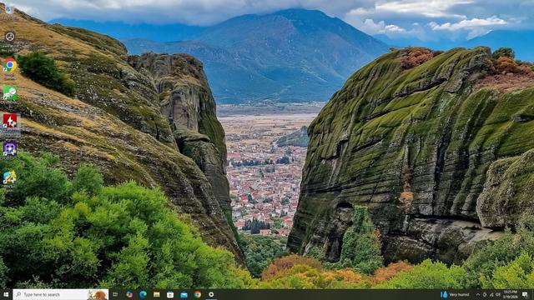
Task: Open the network status tray icon
Action: click(491, 294)
